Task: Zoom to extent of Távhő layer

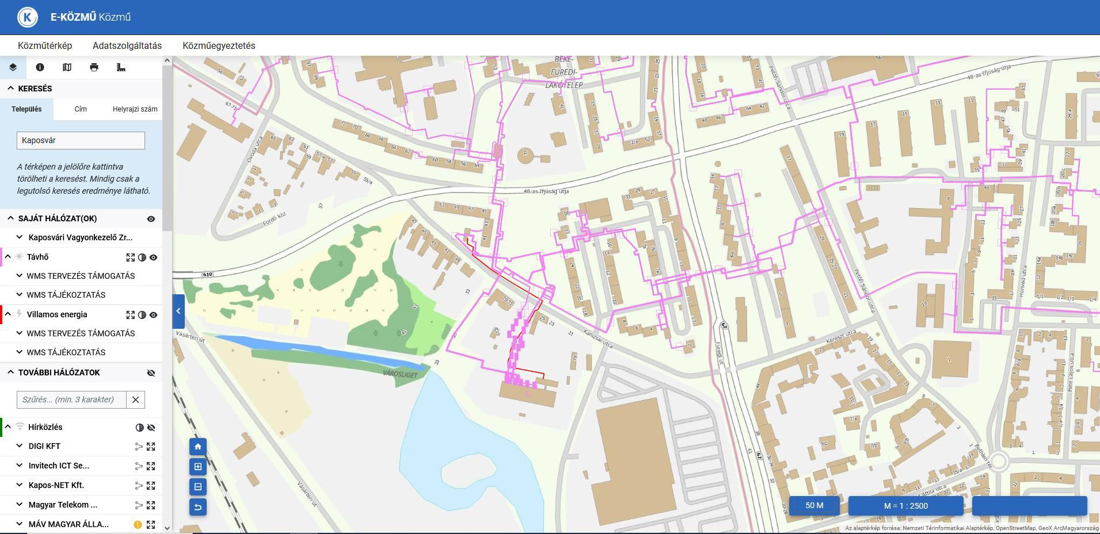Action: click(x=131, y=258)
